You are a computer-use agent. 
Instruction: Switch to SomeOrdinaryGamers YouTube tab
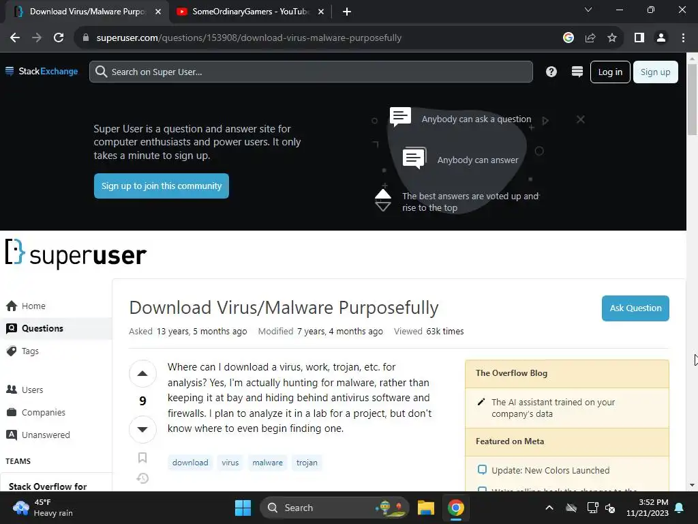250,12
